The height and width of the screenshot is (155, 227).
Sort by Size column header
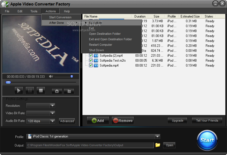click(x=156, y=16)
